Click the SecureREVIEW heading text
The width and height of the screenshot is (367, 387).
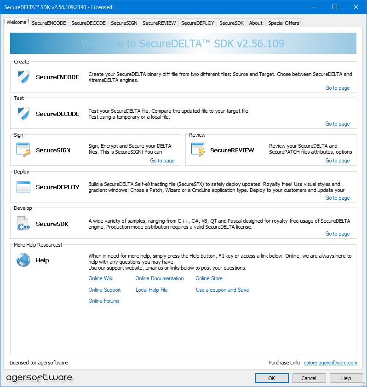(232, 150)
